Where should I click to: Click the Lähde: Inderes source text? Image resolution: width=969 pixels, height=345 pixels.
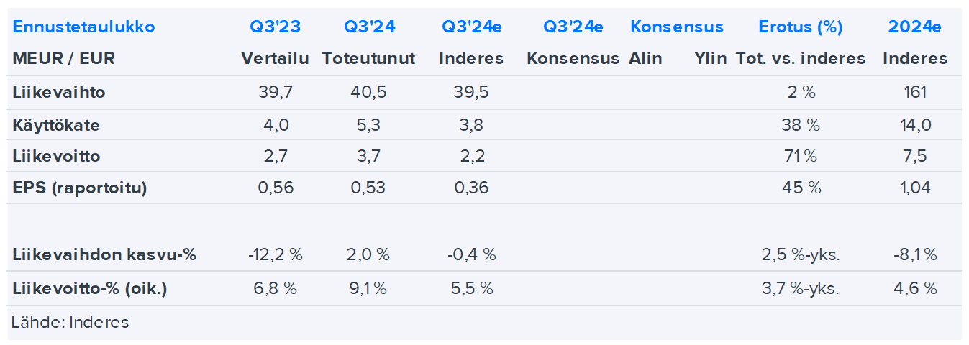(70, 322)
